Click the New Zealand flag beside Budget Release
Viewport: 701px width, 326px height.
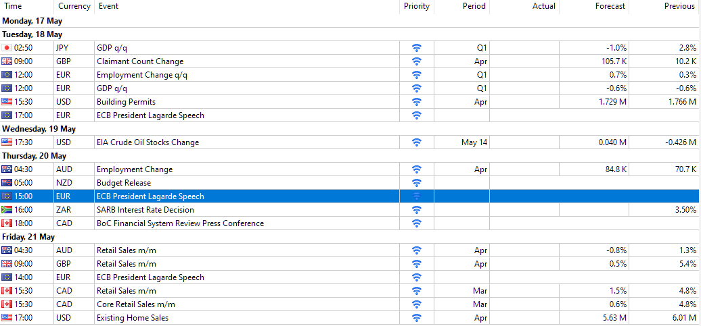tap(7, 183)
